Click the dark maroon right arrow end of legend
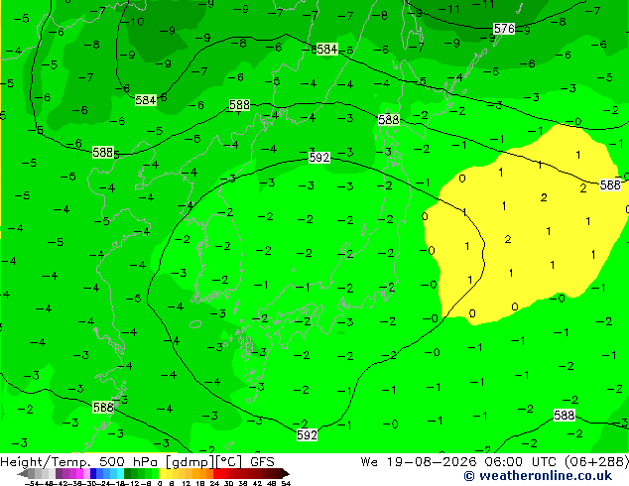 (285, 473)
